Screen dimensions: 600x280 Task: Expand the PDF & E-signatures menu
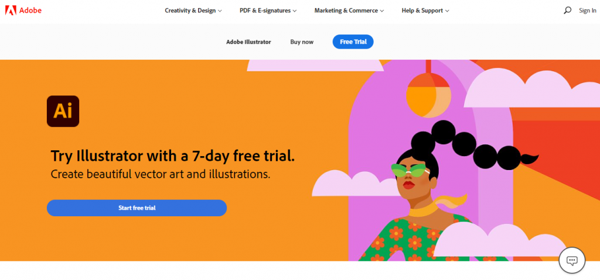[268, 11]
